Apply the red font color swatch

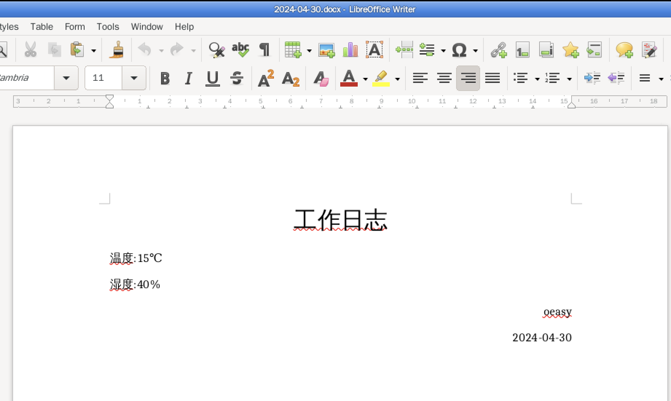(x=349, y=78)
